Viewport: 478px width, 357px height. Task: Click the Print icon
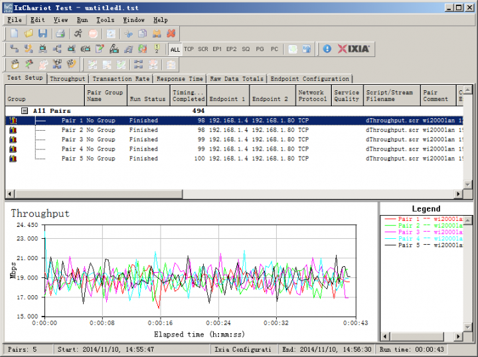pyautogui.click(x=60, y=33)
